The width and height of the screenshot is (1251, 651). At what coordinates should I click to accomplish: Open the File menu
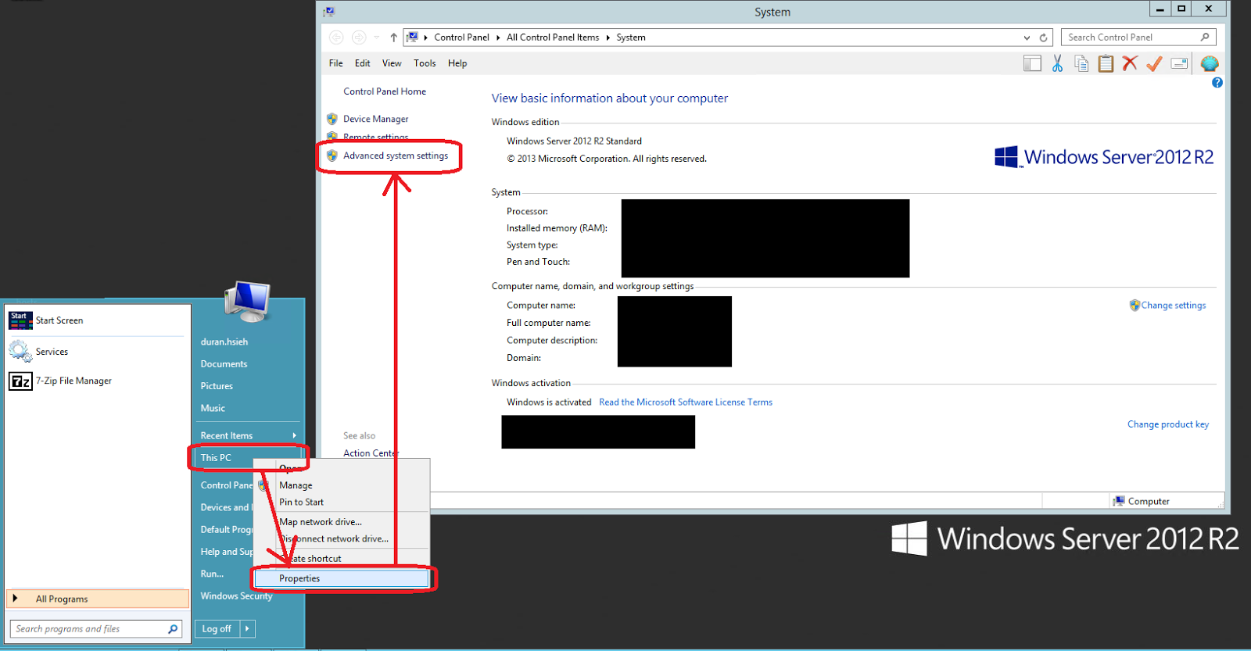coord(336,63)
